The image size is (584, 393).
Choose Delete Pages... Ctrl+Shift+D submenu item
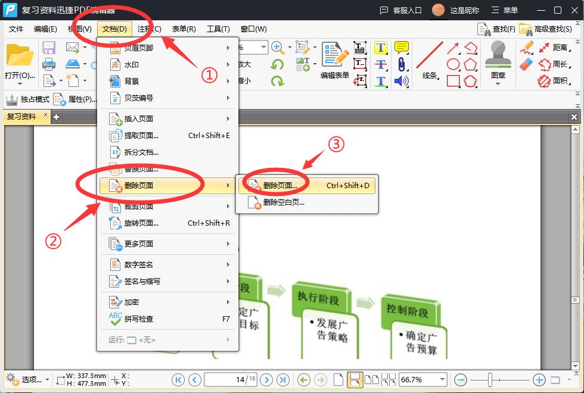307,185
